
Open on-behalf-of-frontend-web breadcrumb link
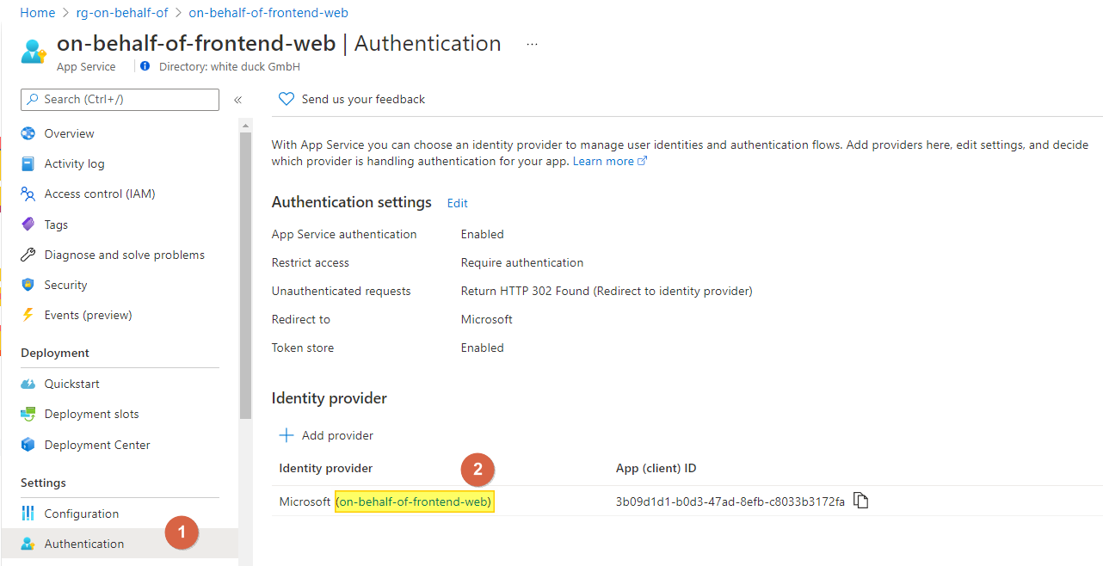pyautogui.click(x=268, y=13)
